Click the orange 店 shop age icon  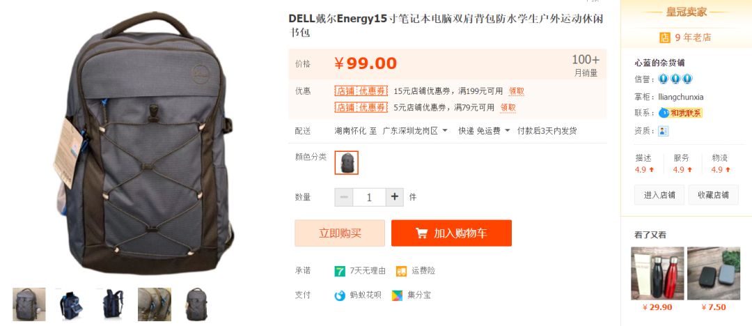(665, 38)
